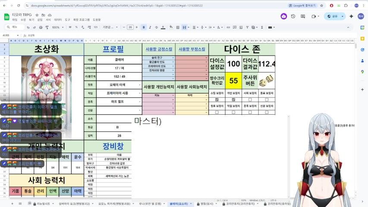Screen dimensions: 368x207
Task: Open the fill color picker
Action: [x=171, y=28]
